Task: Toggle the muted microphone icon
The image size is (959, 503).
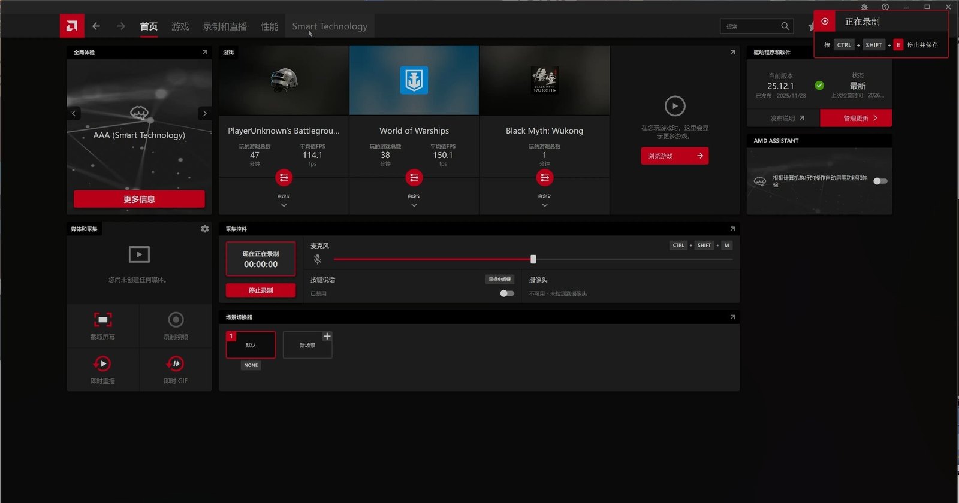Action: 318,259
